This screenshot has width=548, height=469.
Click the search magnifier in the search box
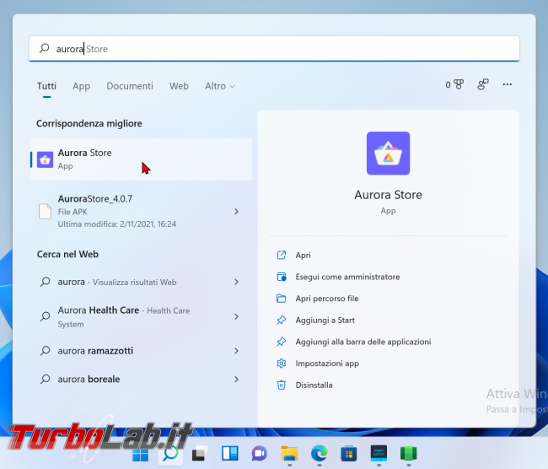45,48
